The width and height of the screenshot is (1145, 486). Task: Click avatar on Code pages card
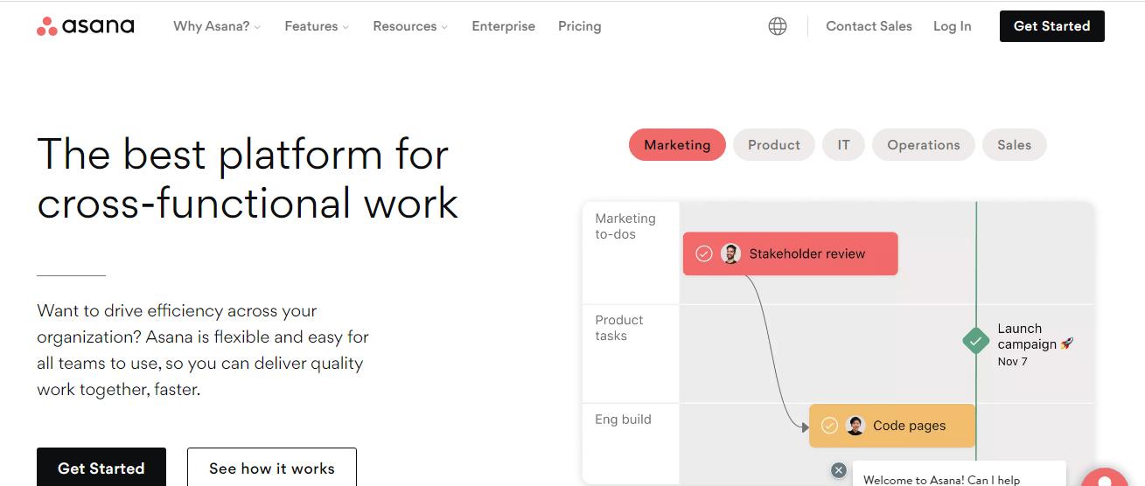click(855, 426)
